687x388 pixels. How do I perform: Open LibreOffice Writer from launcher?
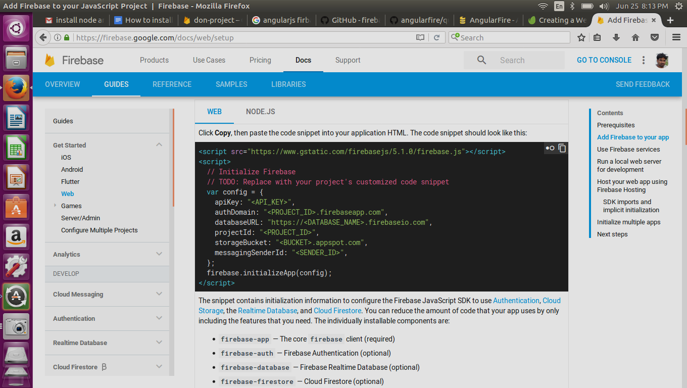[17, 119]
